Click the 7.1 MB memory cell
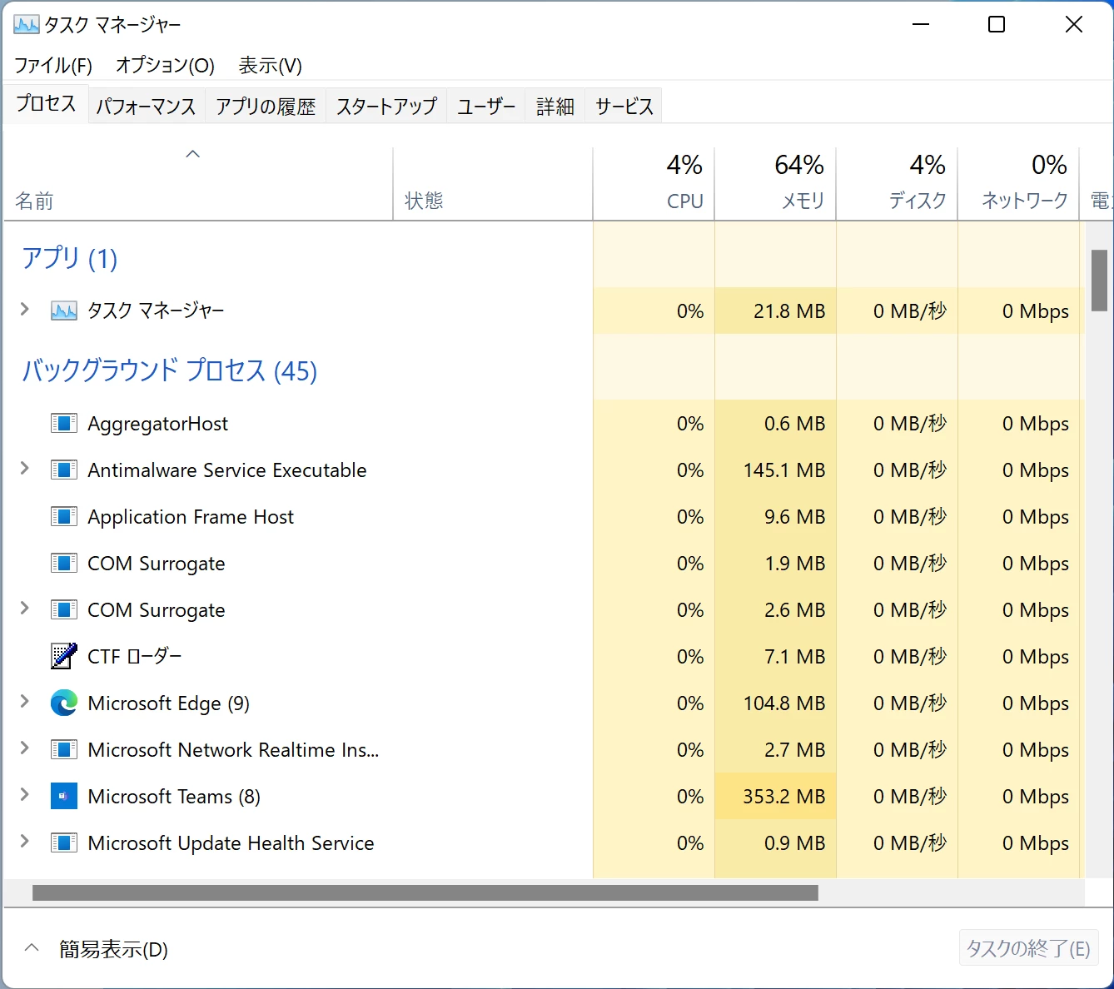 pos(775,657)
